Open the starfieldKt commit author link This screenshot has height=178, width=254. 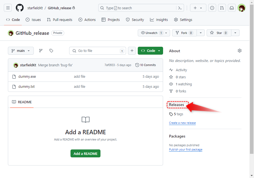28,65
